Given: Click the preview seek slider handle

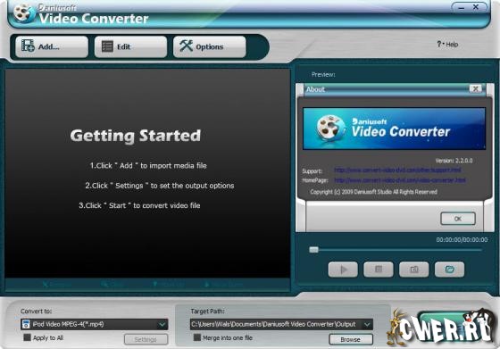Looking at the screenshot, I should pyautogui.click(x=313, y=250).
